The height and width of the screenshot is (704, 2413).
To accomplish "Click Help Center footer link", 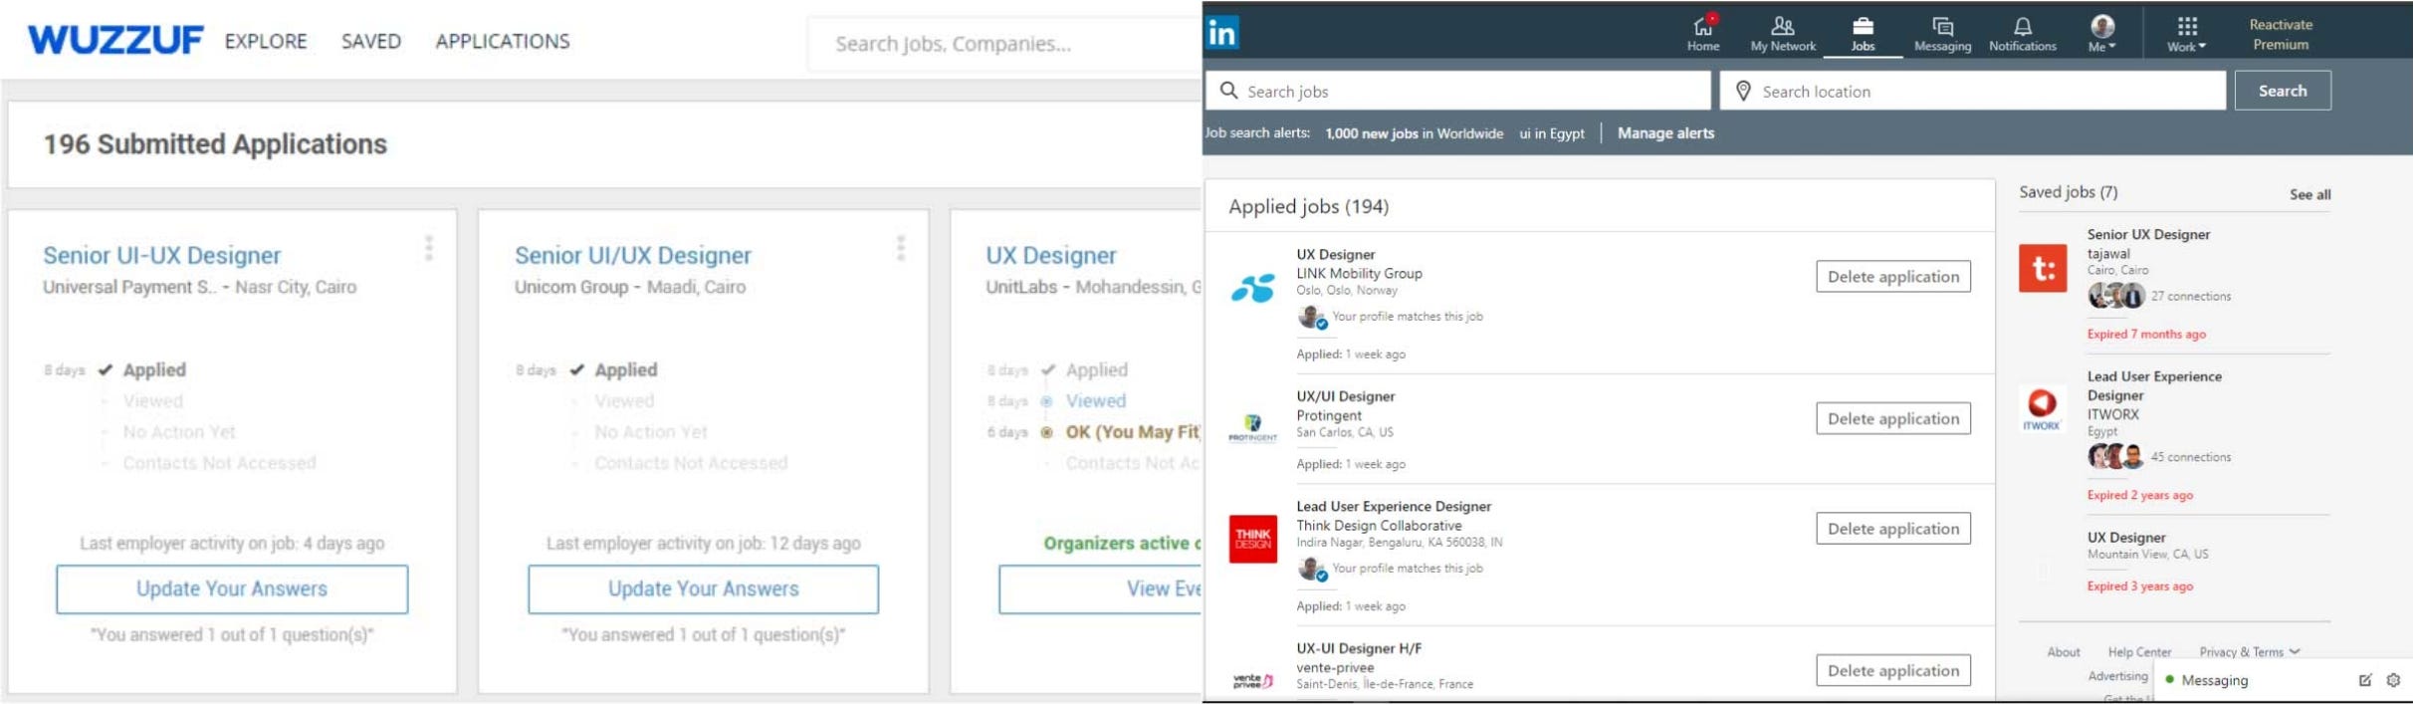I will click(x=2139, y=652).
